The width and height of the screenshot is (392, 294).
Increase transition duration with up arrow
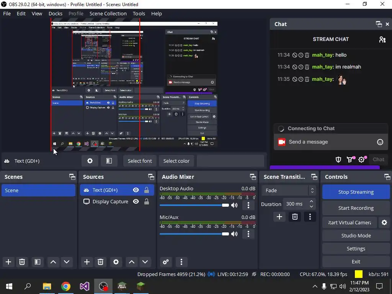[311, 201]
